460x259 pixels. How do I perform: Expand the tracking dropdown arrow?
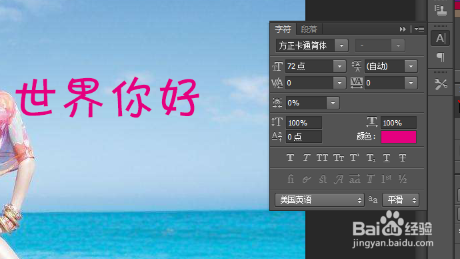point(411,83)
